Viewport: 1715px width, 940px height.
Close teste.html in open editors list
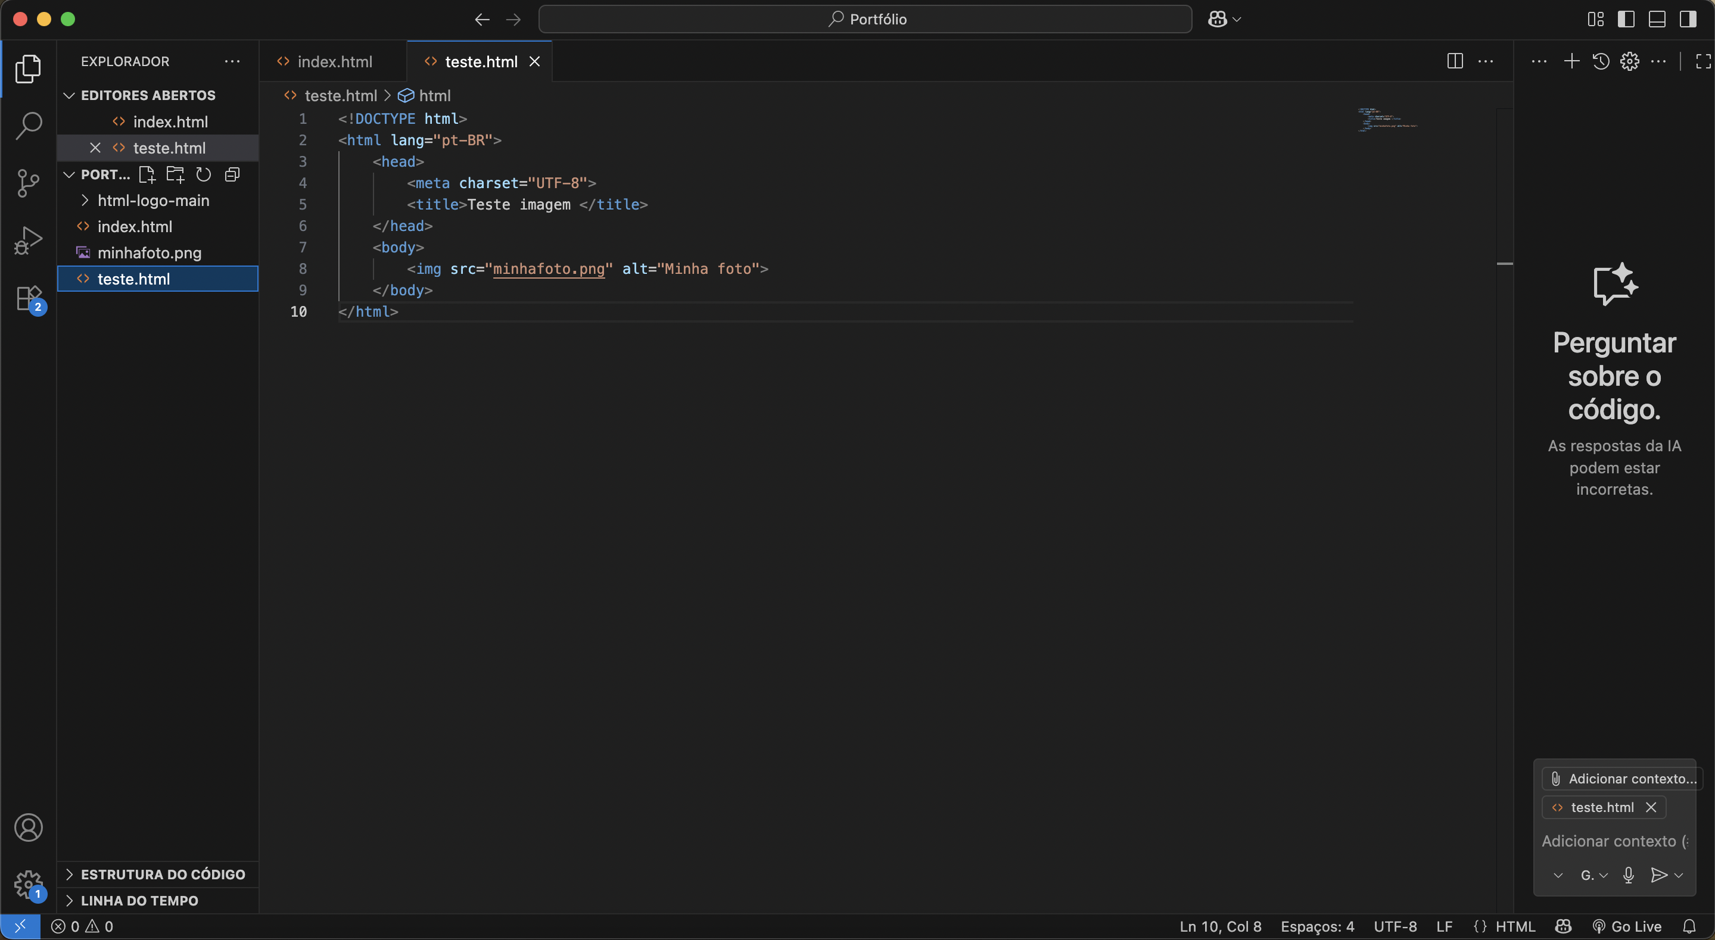click(95, 148)
